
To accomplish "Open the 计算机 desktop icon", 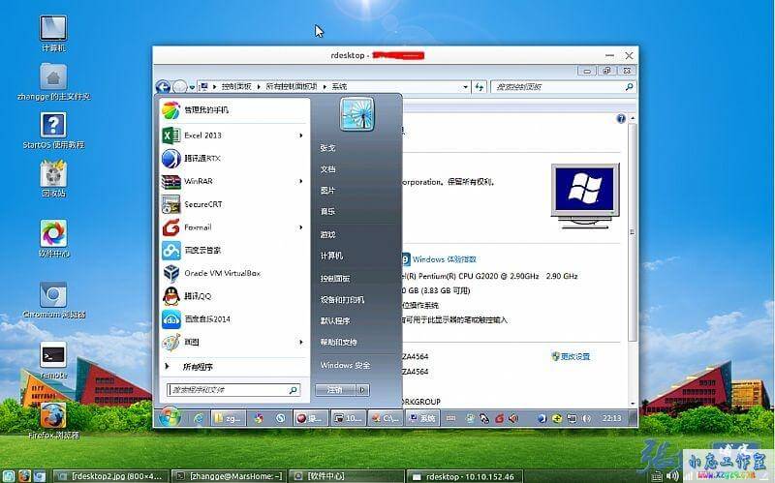I will pyautogui.click(x=53, y=34).
